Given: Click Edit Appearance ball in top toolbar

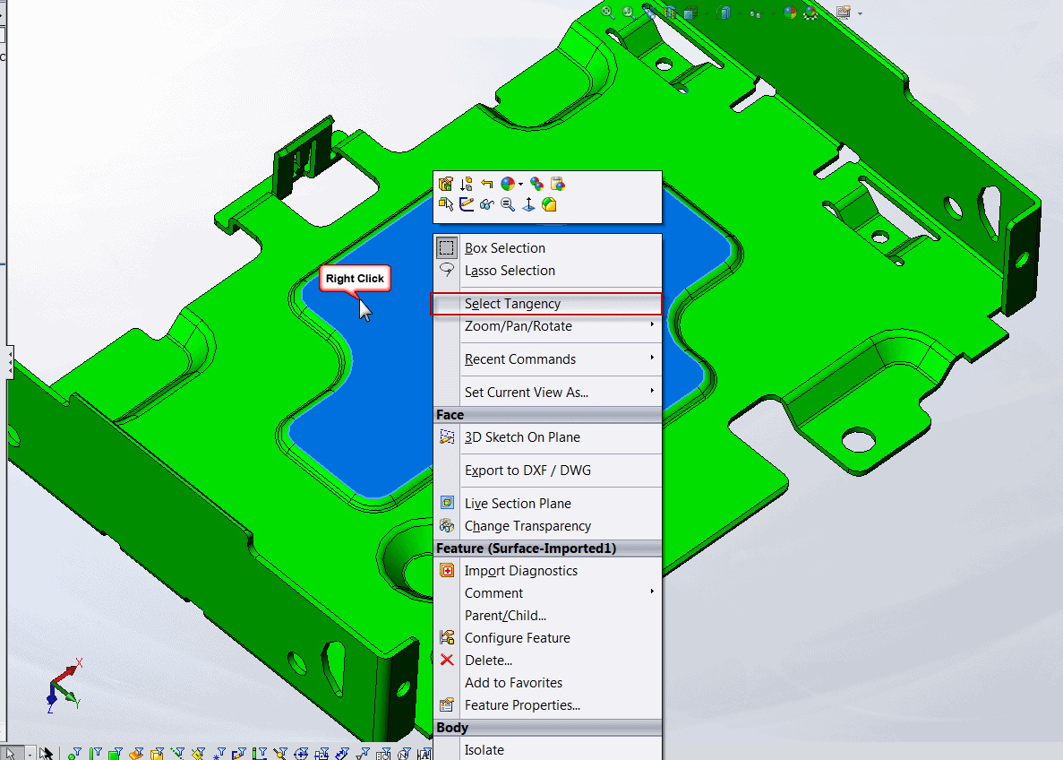Looking at the screenshot, I should (x=790, y=13).
